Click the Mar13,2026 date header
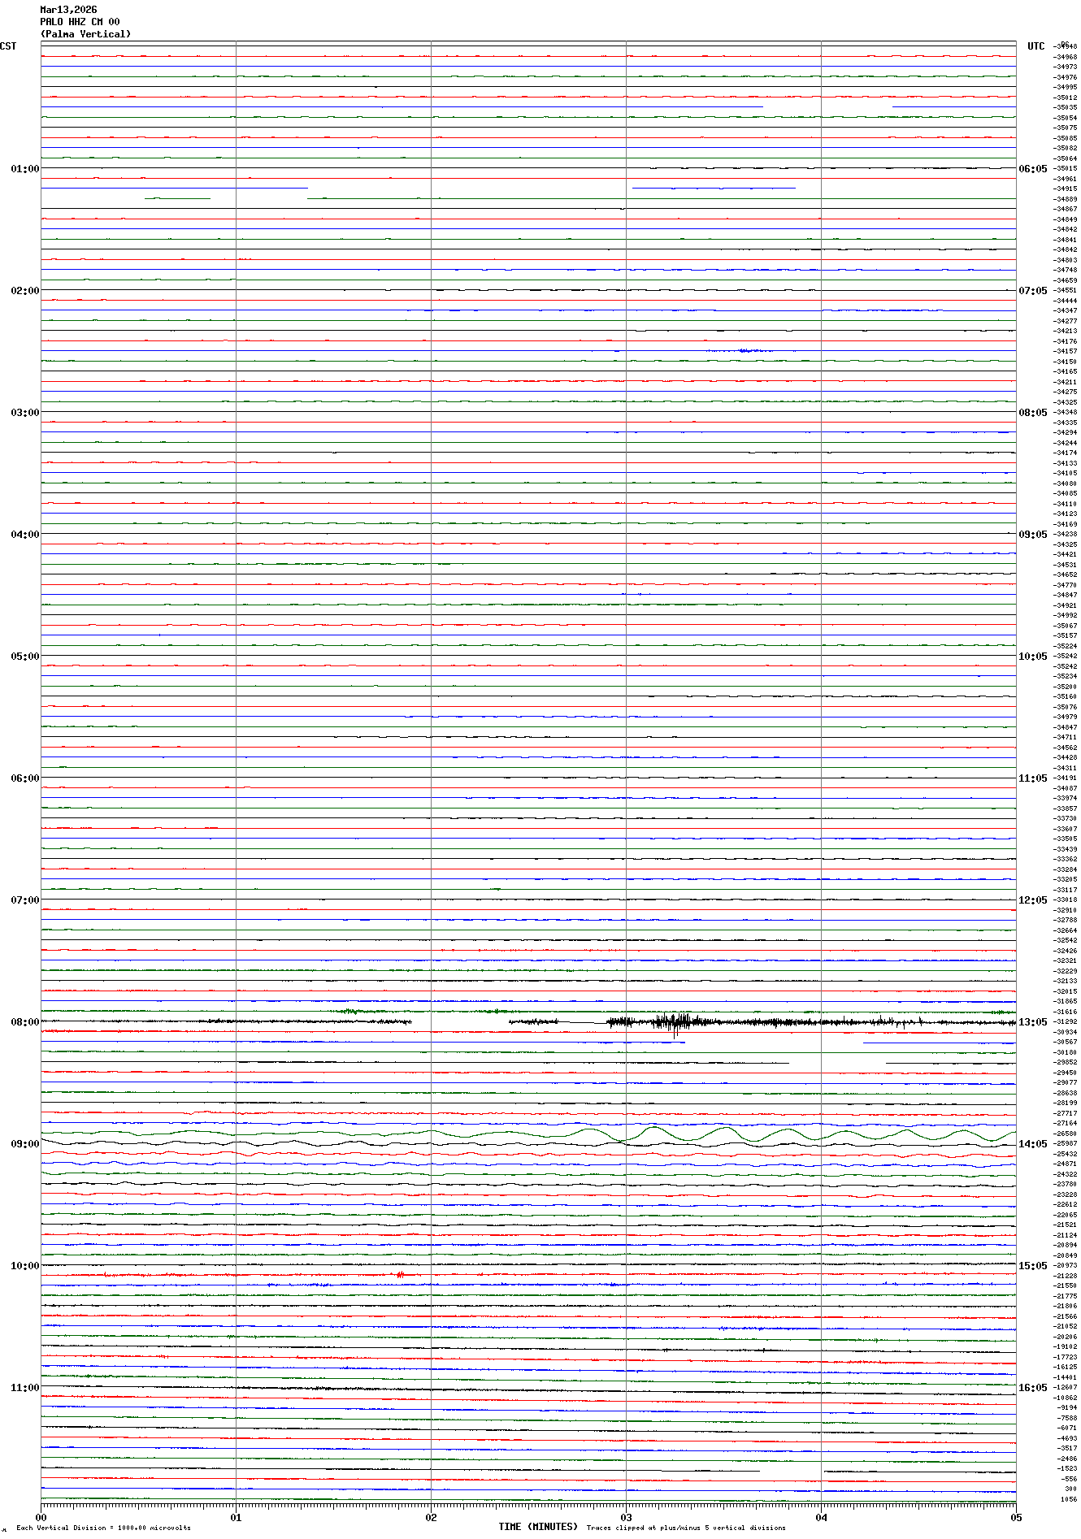Viewport: 1081px width, 1539px height. click(68, 10)
